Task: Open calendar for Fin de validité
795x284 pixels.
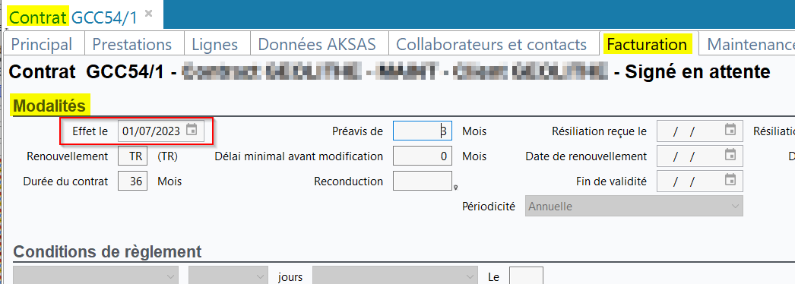Action: [x=730, y=179]
